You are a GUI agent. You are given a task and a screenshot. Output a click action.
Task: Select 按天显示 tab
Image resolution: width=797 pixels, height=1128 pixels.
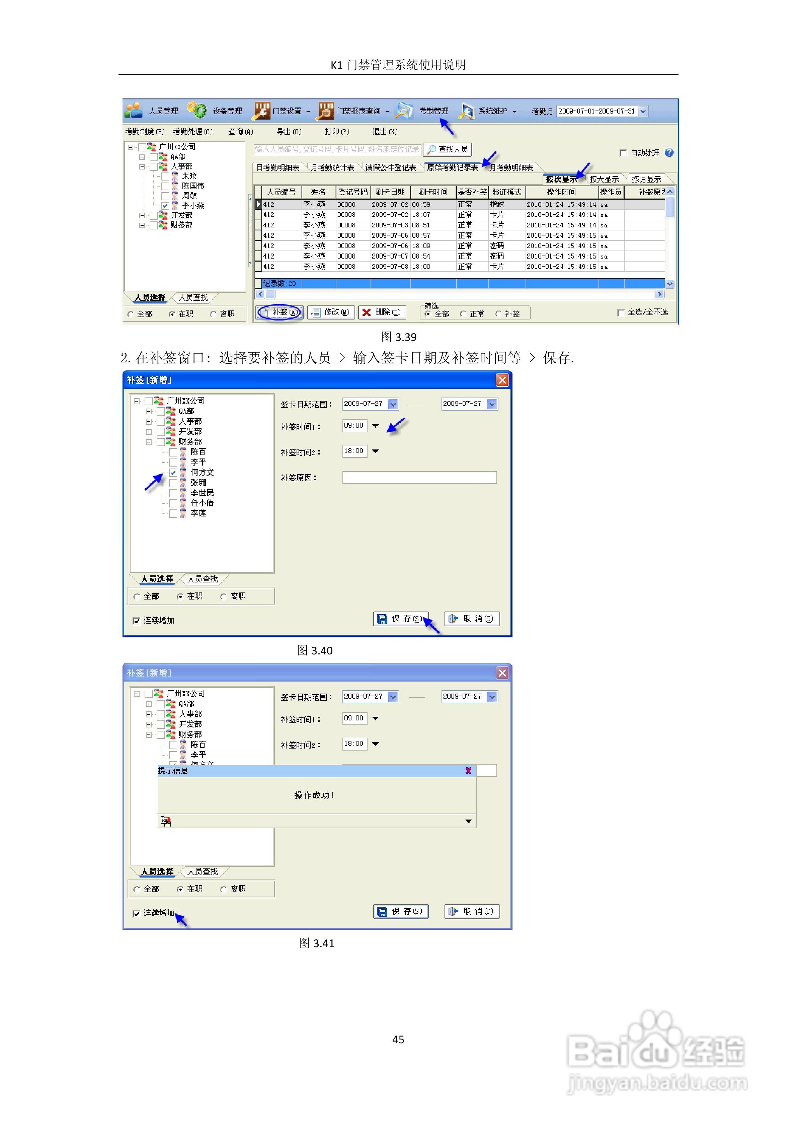[604, 179]
